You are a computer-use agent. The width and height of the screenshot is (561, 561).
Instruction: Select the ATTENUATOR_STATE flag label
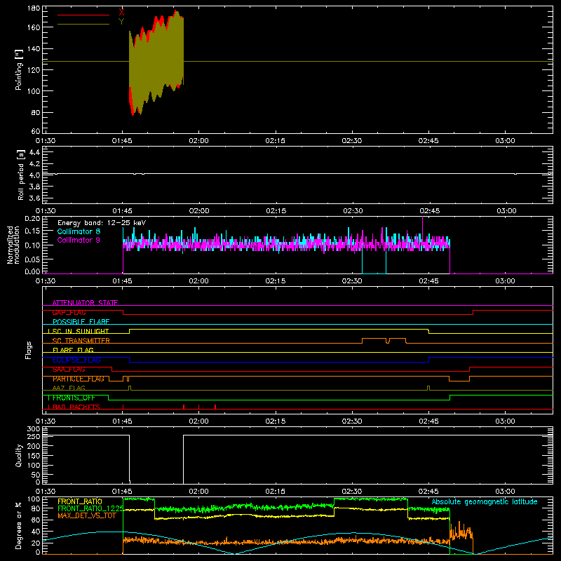[x=85, y=303]
